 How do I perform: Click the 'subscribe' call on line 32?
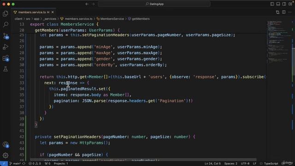pos(253,77)
